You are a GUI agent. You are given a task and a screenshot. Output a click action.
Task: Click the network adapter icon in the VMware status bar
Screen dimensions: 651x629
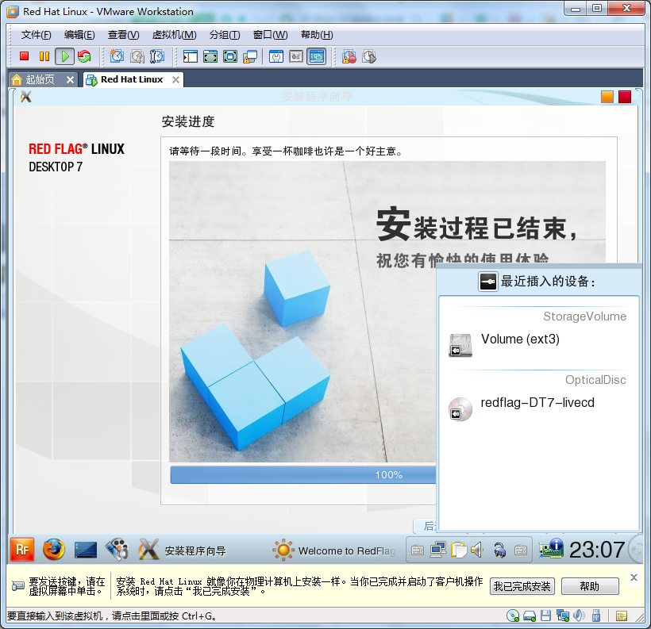(x=563, y=616)
